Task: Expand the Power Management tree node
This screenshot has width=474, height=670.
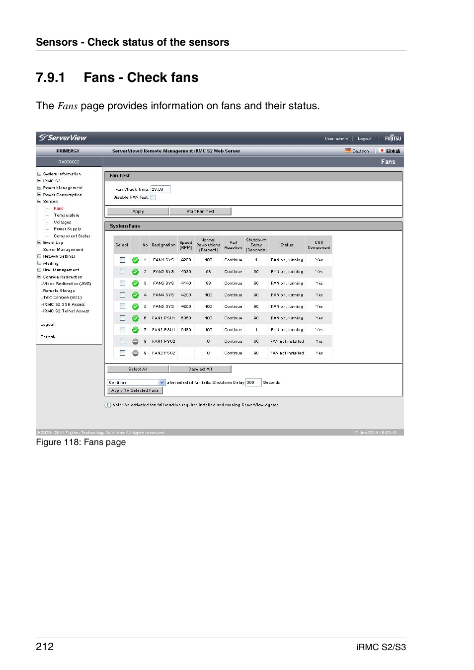Action: point(39,188)
